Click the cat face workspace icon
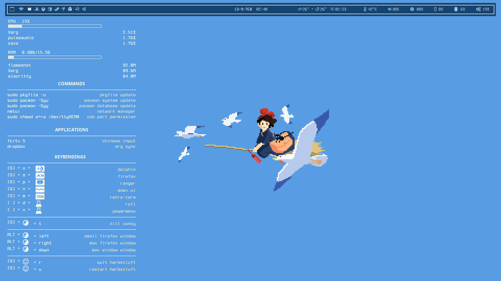 29,9
